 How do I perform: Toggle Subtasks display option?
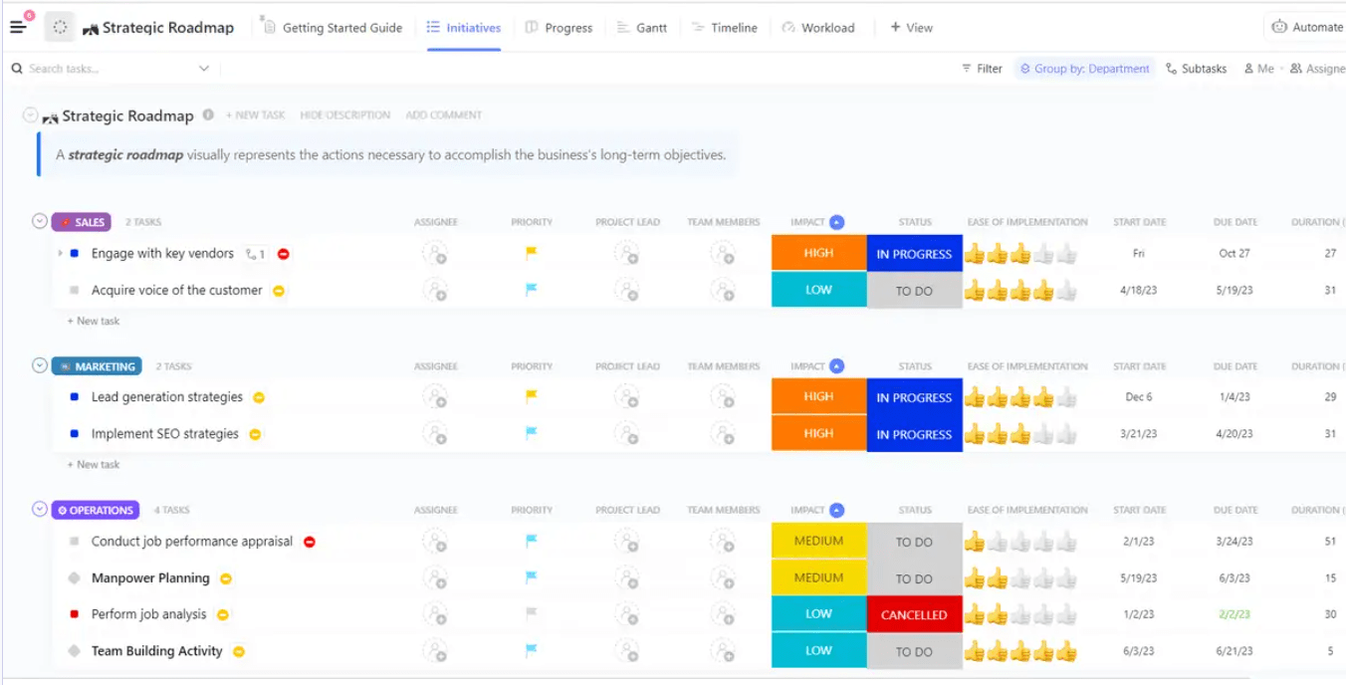pos(1196,69)
